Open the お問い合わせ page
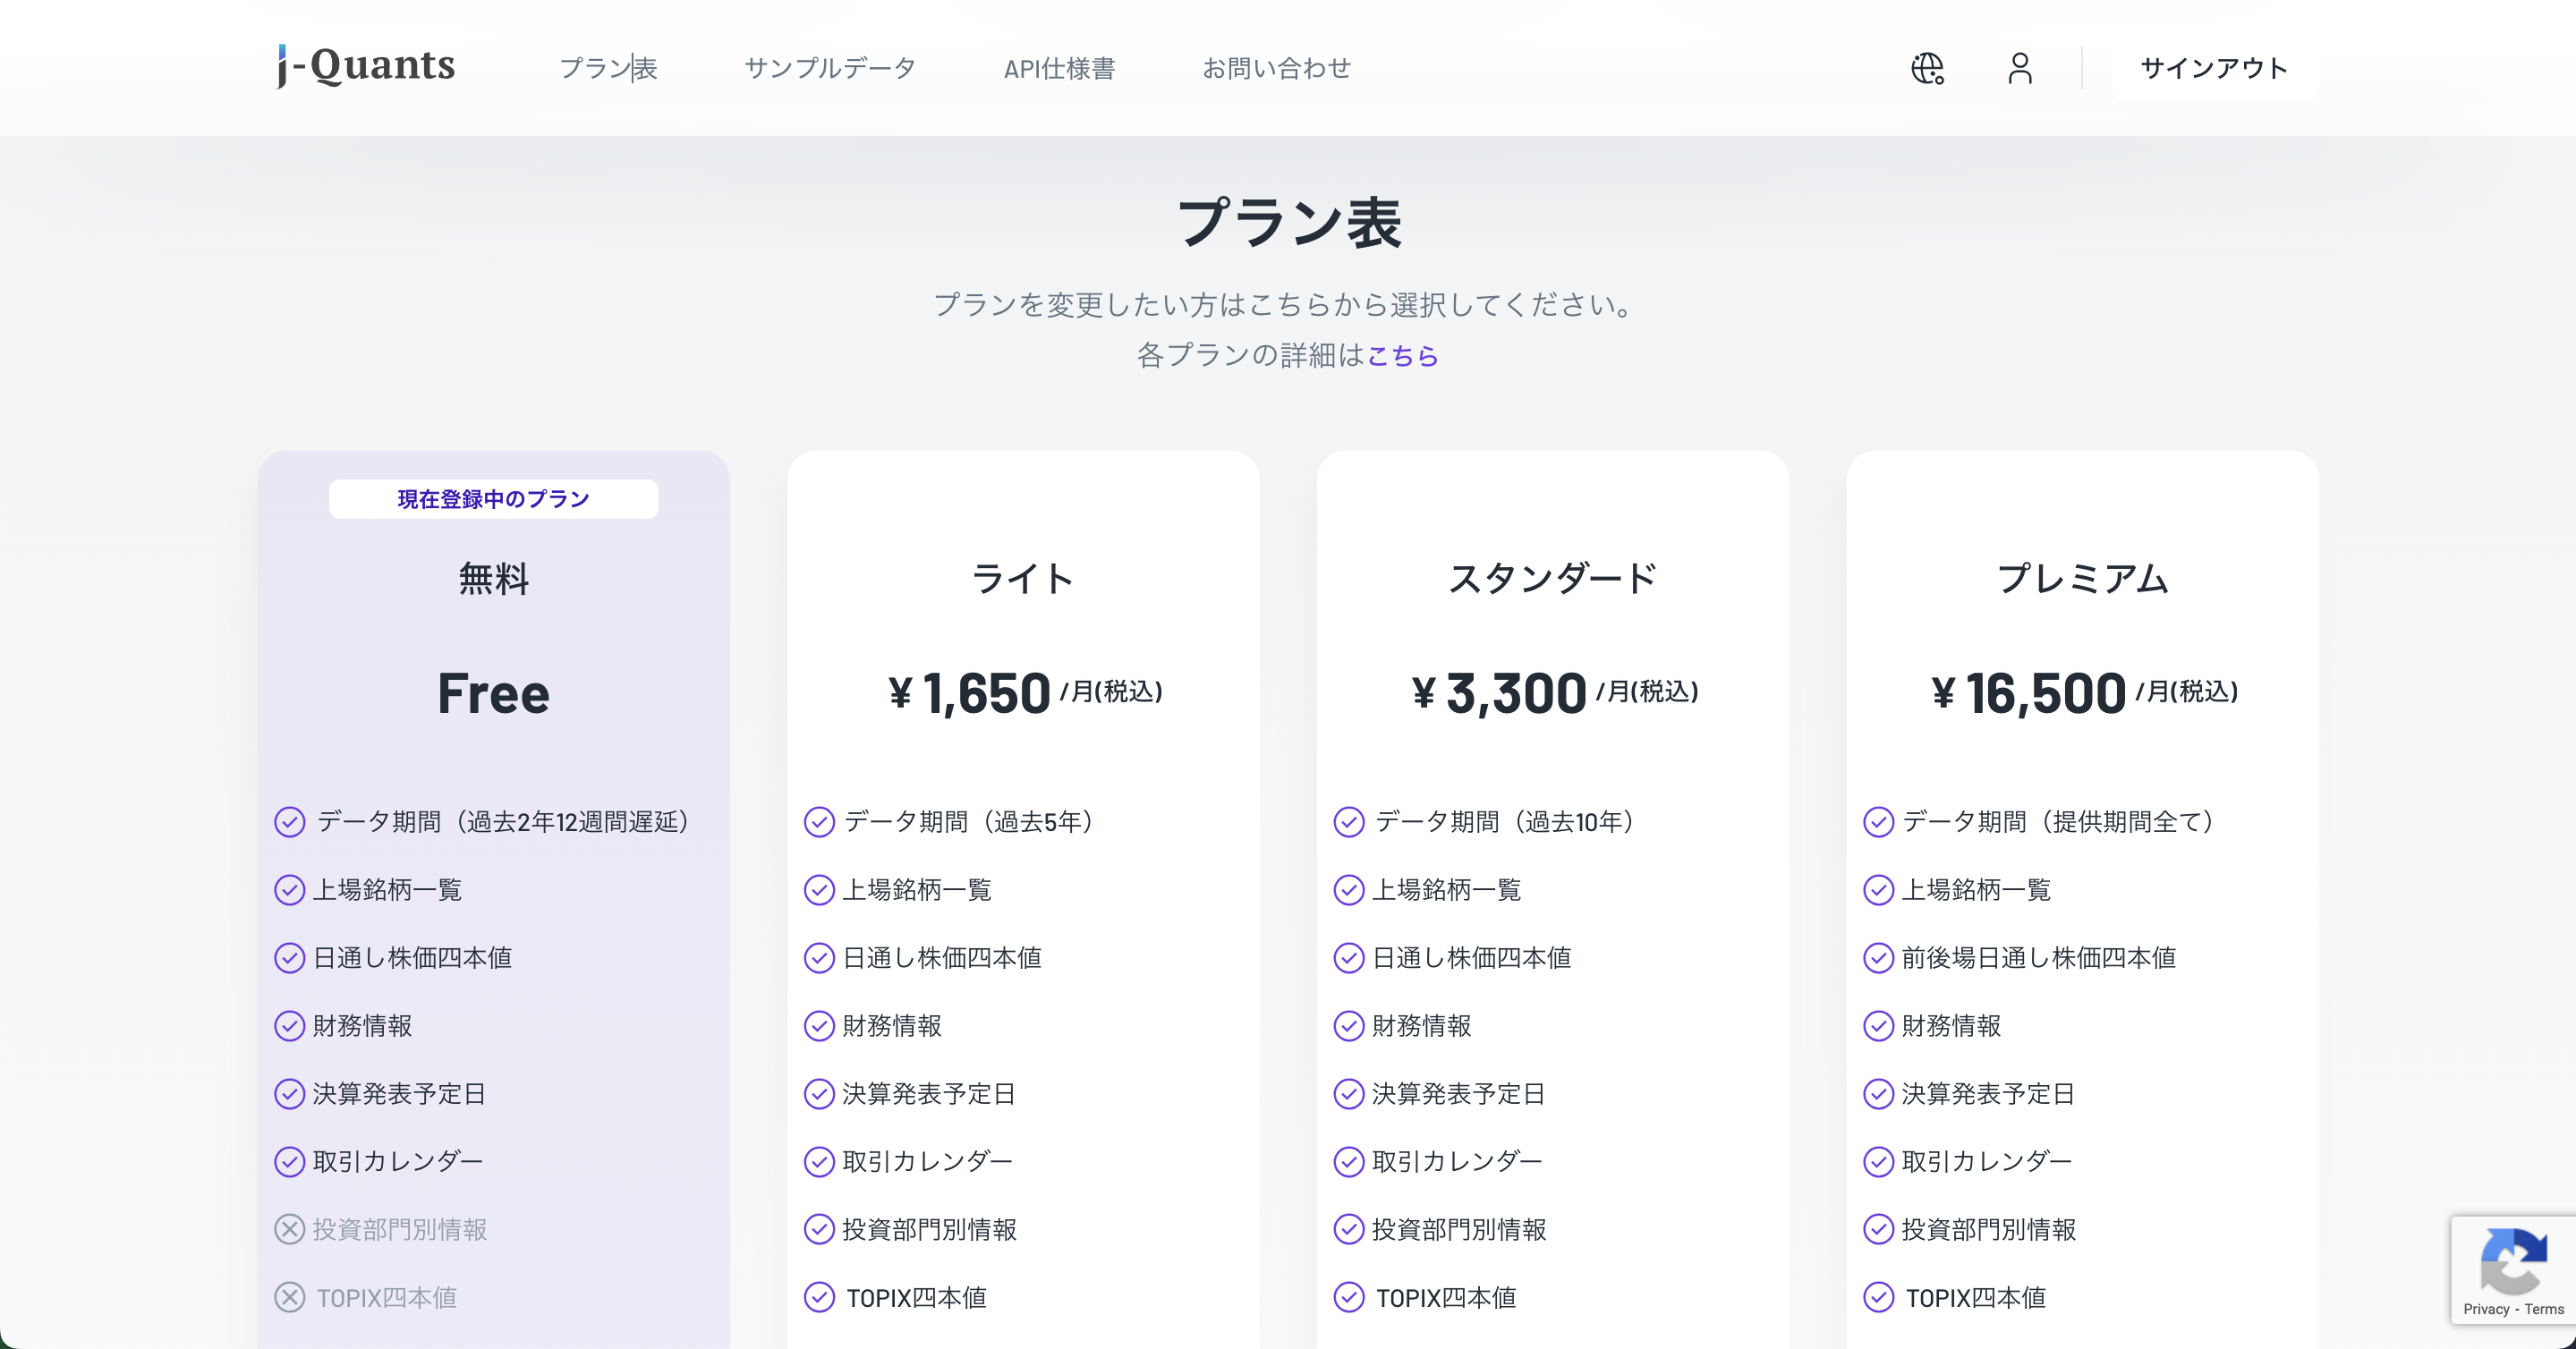This screenshot has height=1349, width=2576. (1277, 68)
